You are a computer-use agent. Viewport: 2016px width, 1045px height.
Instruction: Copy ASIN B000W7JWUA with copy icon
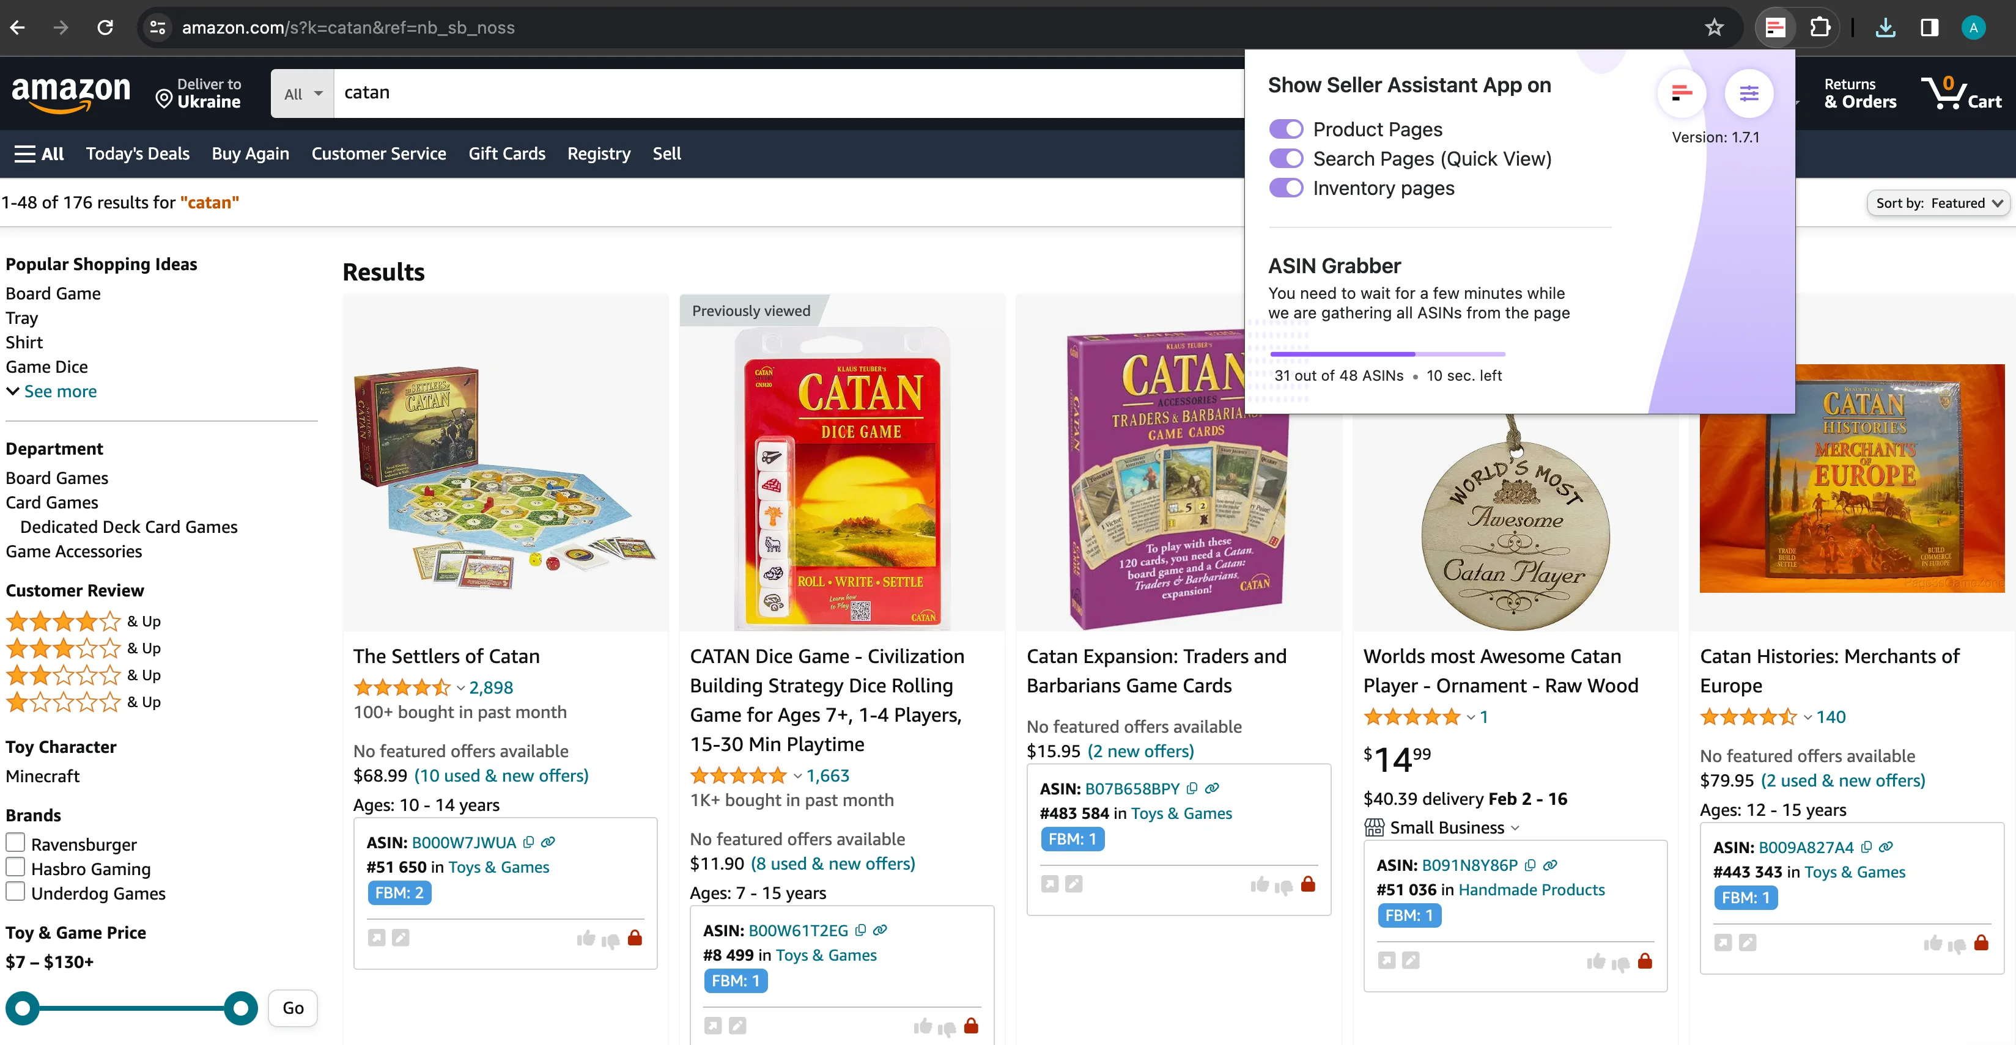(529, 842)
